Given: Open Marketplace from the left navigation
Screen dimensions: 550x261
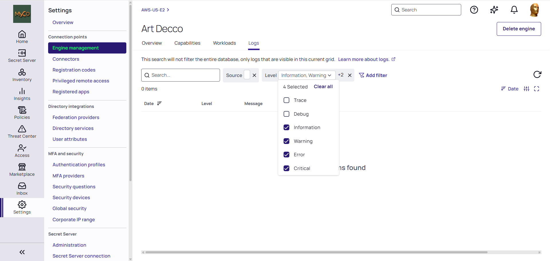Looking at the screenshot, I should [x=22, y=170].
